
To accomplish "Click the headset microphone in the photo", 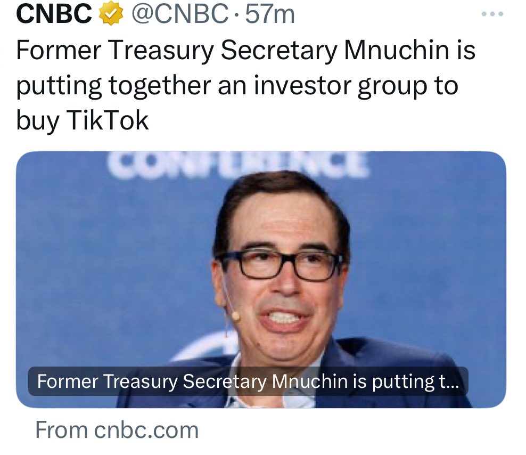I will [235, 316].
